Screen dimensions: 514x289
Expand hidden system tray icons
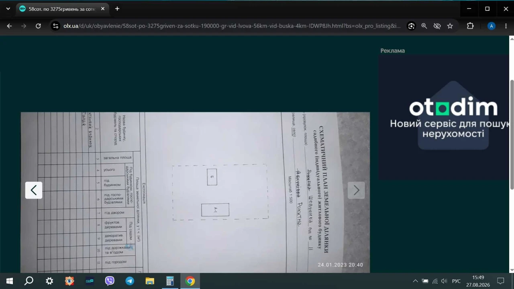pos(415,281)
